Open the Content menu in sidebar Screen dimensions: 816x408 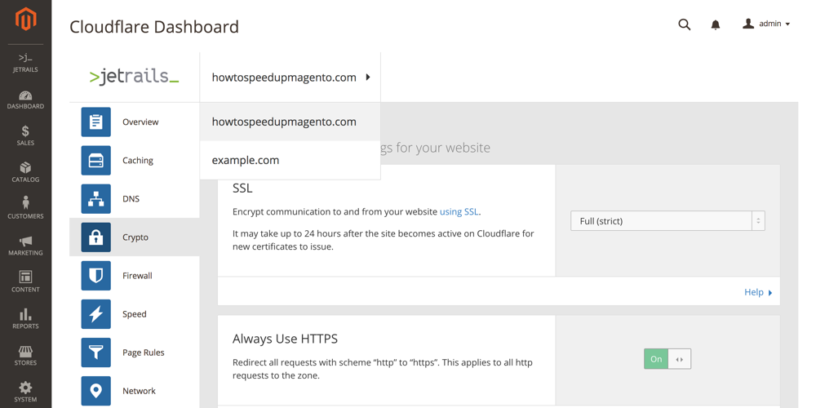(x=25, y=282)
